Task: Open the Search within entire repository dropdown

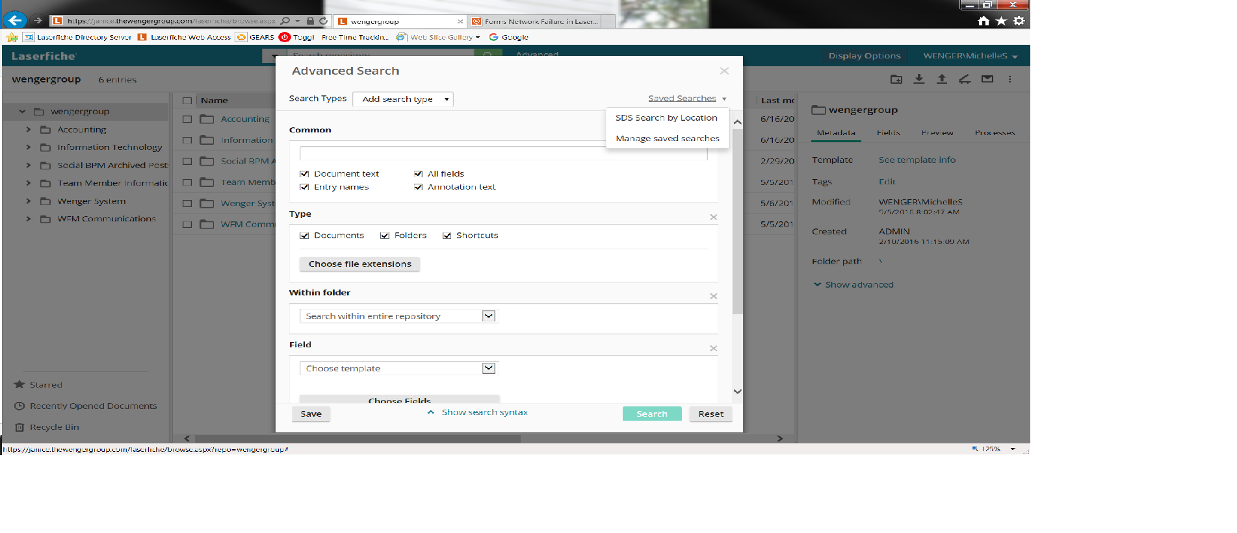Action: pos(398,316)
